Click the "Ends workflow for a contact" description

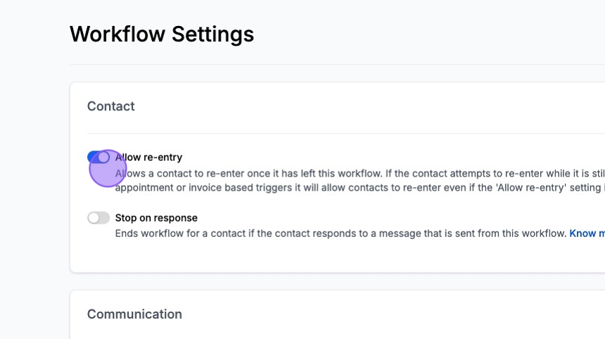click(338, 233)
